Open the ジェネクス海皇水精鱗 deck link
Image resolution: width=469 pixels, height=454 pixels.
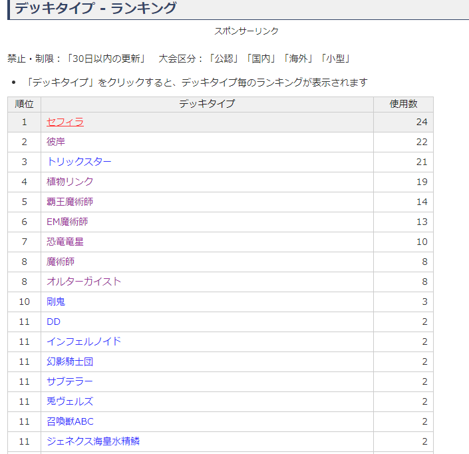(x=93, y=441)
